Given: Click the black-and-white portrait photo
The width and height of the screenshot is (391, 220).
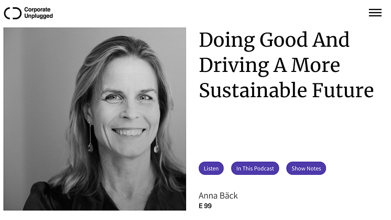Looking at the screenshot, I should [x=95, y=119].
